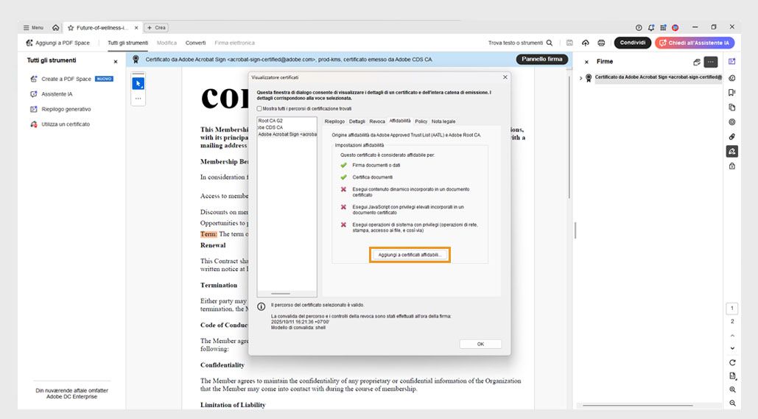This screenshot has height=419, width=758.
Task: Click the zoom in magnifier icon
Action: [732, 390]
